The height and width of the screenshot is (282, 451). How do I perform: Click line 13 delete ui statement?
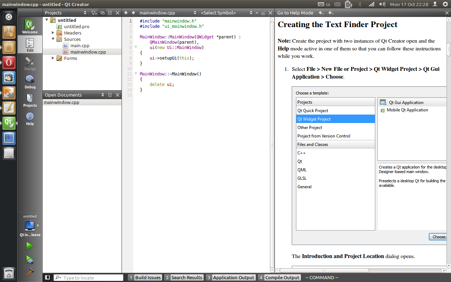tap(162, 84)
